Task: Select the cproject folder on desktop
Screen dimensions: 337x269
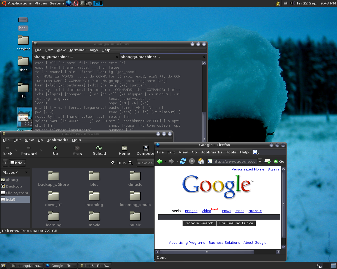Action: click(x=23, y=43)
